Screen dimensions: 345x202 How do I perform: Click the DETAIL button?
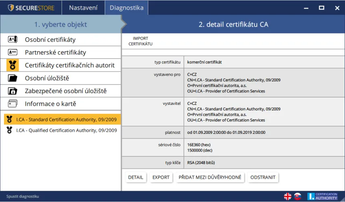[x=135, y=177]
